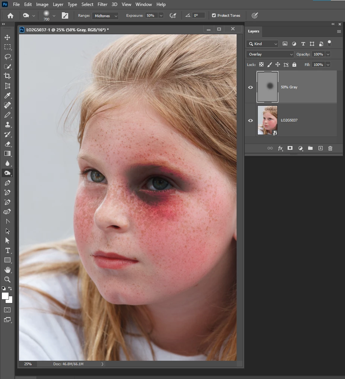
Task: Select the Gradient tool
Action: click(x=7, y=154)
